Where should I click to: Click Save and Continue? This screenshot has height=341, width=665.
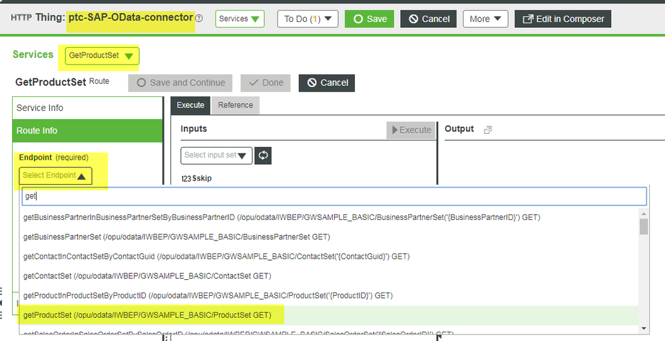coord(180,83)
